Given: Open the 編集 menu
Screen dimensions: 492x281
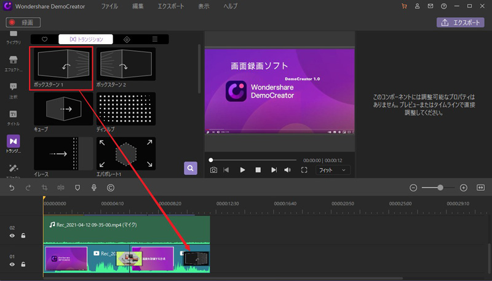Looking at the screenshot, I should pyautogui.click(x=138, y=6).
